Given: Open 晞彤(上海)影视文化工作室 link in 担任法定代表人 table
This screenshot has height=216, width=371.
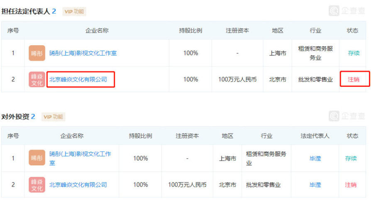Looking at the screenshot, I should tap(83, 53).
